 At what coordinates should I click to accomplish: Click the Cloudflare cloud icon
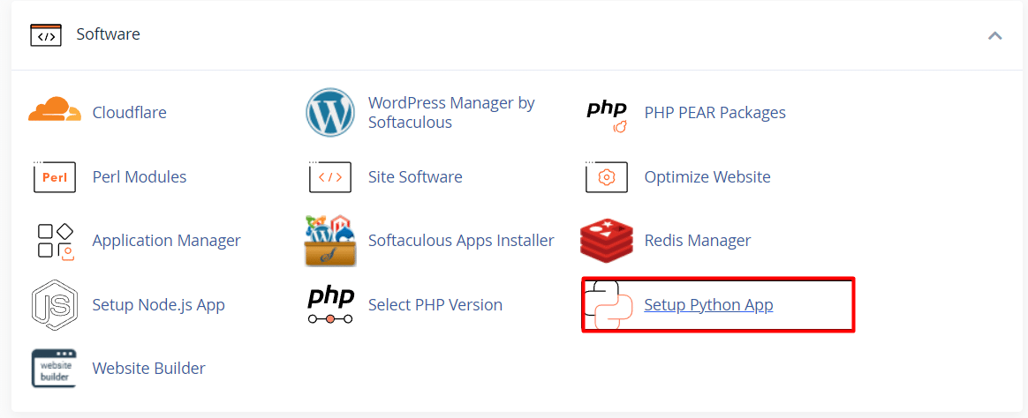pyautogui.click(x=55, y=111)
